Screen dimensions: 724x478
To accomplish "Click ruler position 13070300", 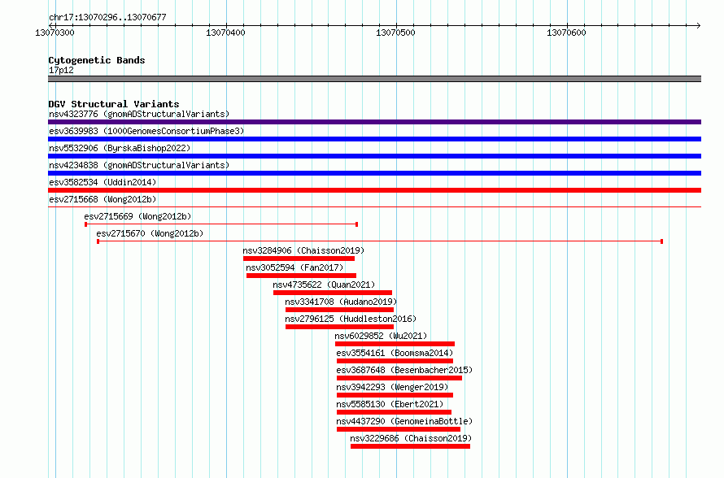I will [x=55, y=33].
